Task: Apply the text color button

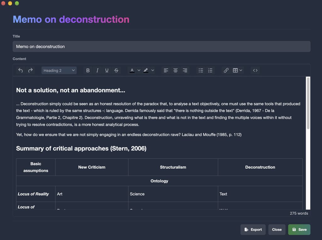Action: [x=132, y=70]
